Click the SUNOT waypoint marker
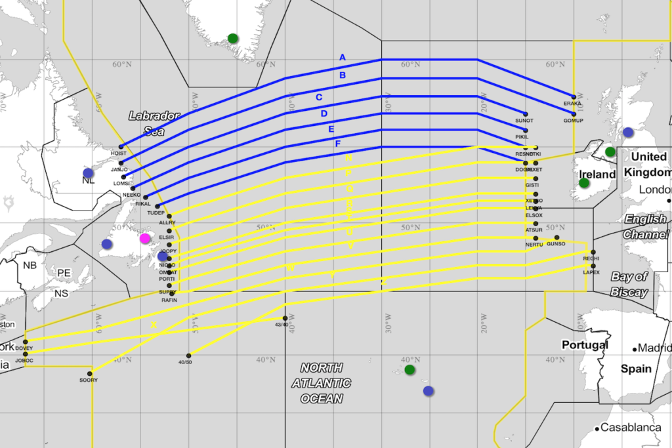 point(526,114)
